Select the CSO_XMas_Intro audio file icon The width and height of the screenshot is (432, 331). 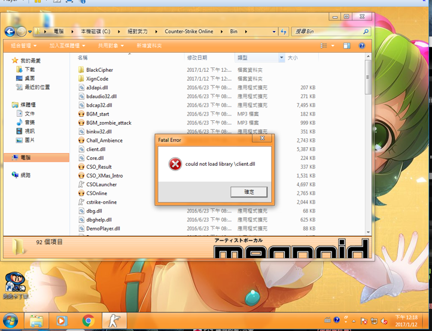(x=81, y=175)
